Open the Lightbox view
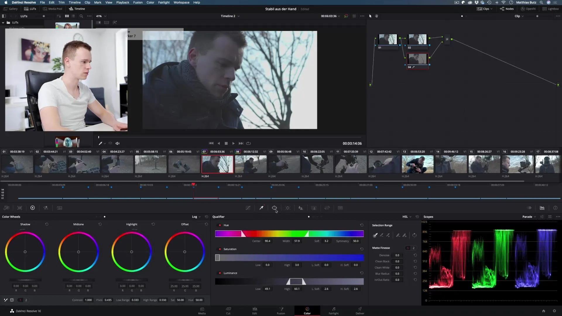This screenshot has height=316, width=562. (x=551, y=9)
